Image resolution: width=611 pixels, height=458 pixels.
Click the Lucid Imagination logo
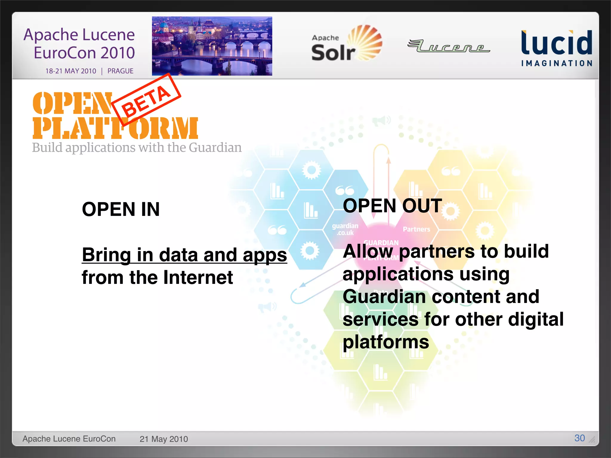[557, 48]
